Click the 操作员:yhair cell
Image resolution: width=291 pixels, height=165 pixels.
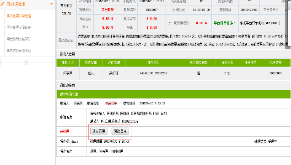tap(72, 141)
